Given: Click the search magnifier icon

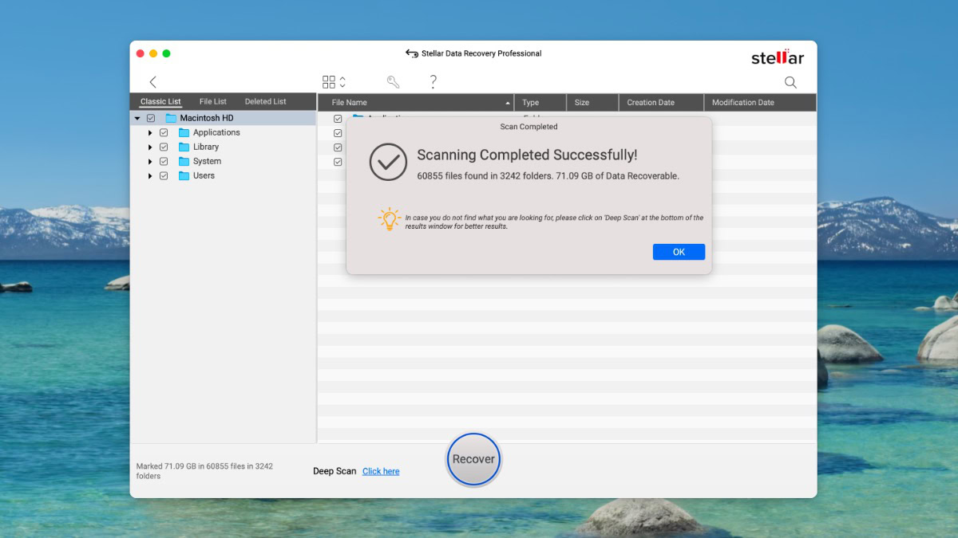Looking at the screenshot, I should pos(790,82).
